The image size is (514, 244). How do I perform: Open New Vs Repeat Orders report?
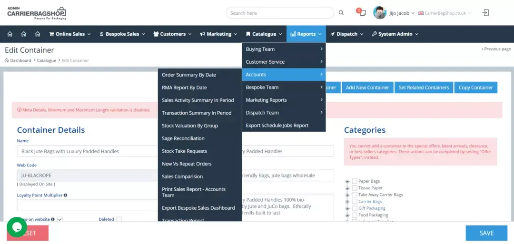click(199, 164)
